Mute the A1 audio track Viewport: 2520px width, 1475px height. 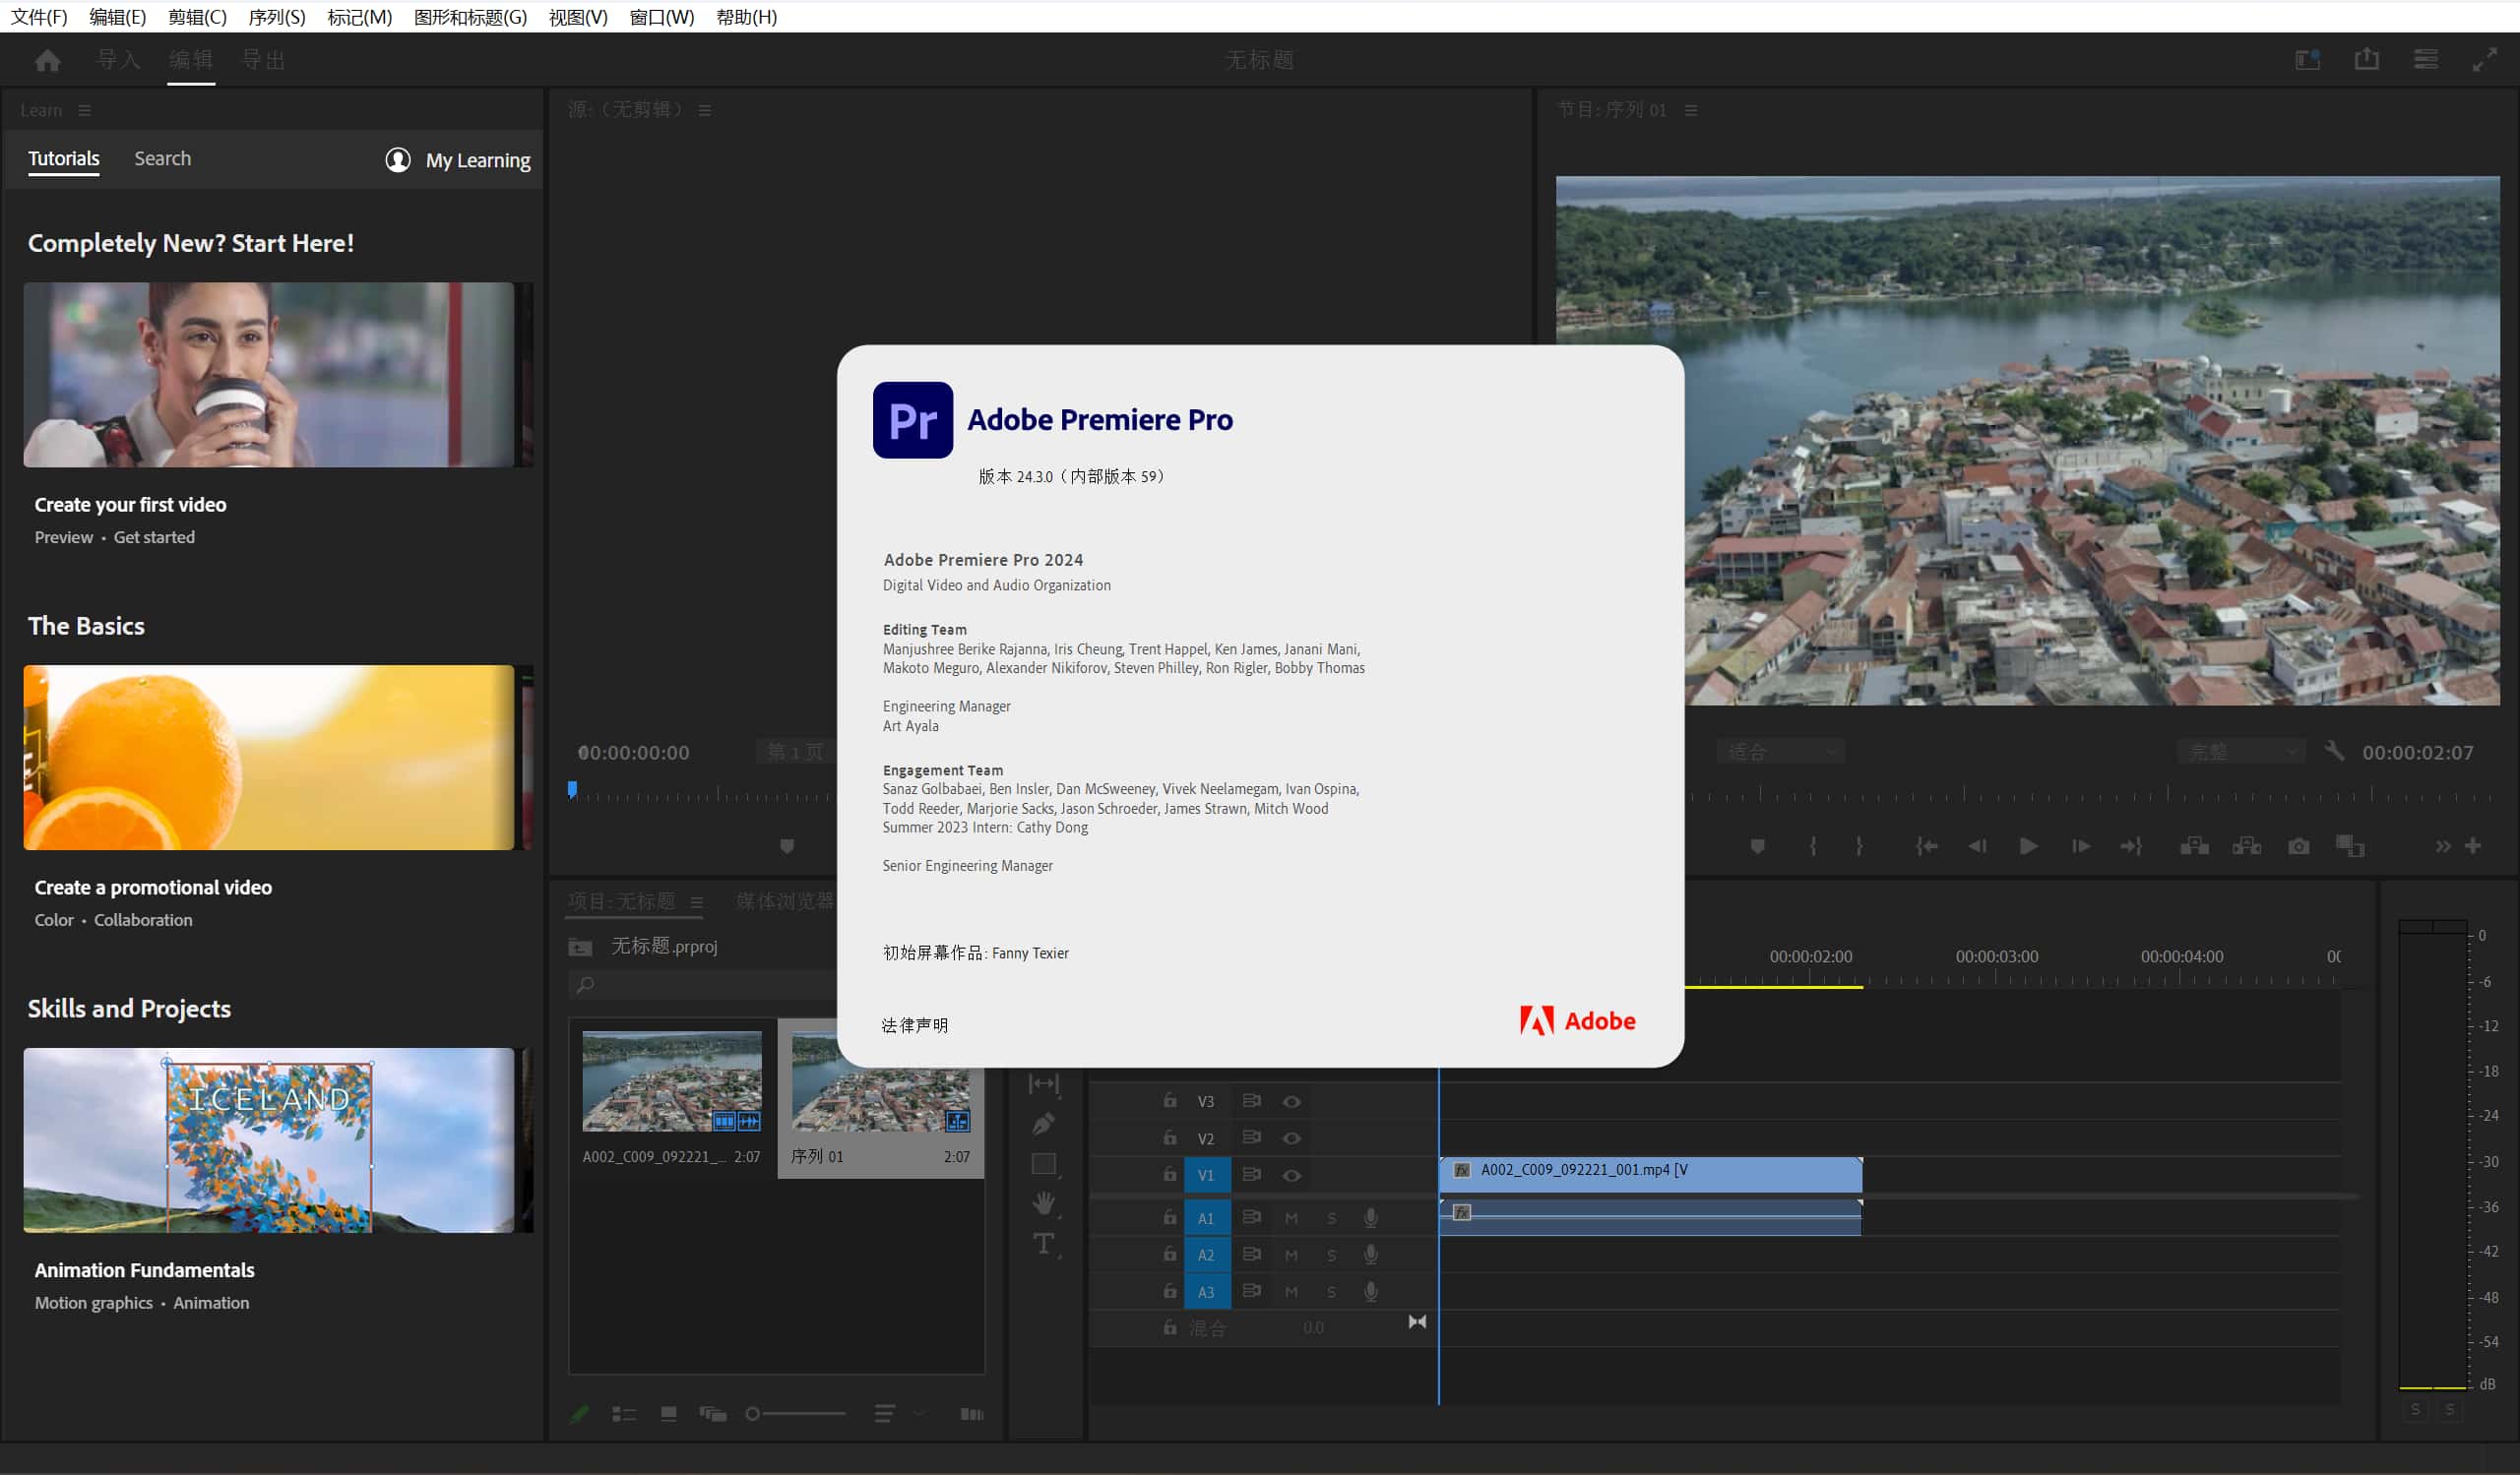click(1291, 1217)
